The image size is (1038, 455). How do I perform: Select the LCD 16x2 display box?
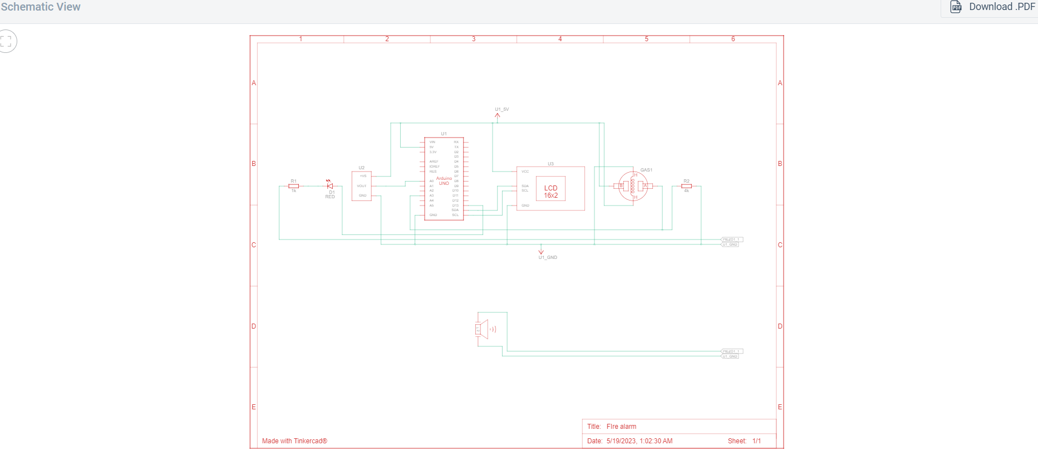pyautogui.click(x=550, y=188)
